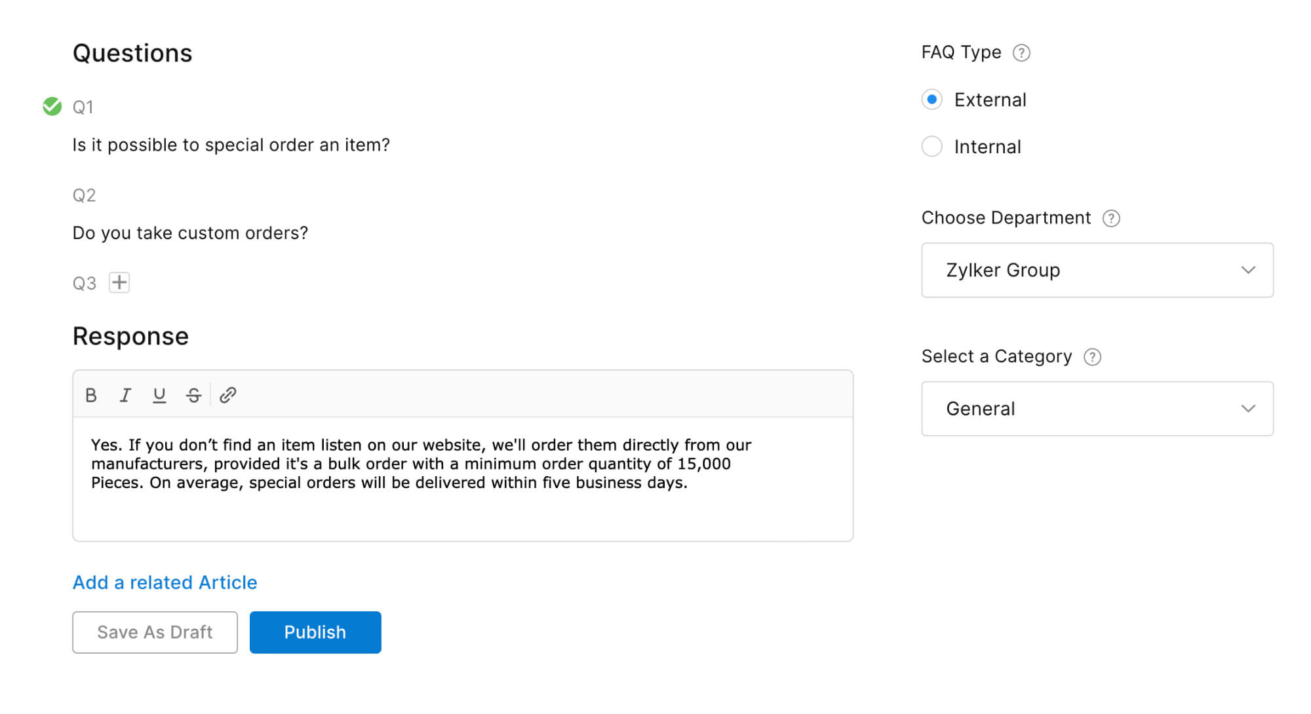The height and width of the screenshot is (714, 1311).
Task: Click the Choose Department label
Action: pos(1008,217)
